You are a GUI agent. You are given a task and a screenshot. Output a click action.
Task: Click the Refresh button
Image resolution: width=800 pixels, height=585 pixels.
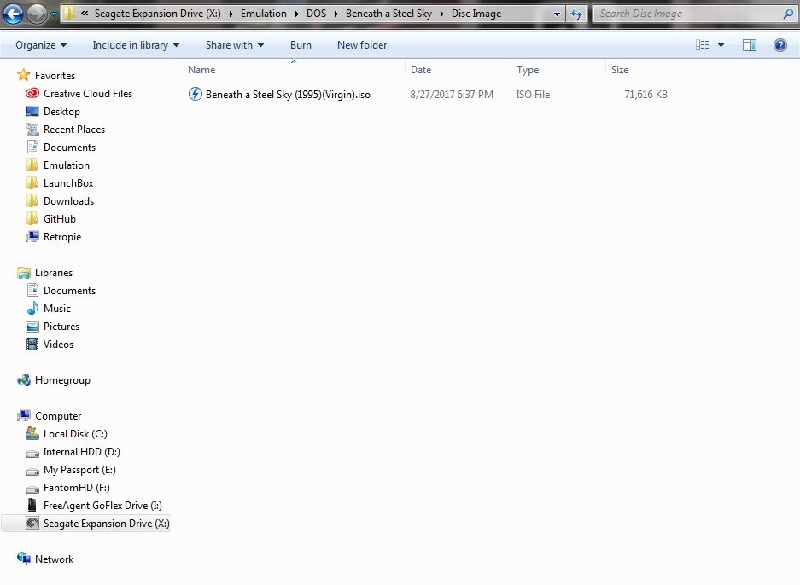[x=576, y=14]
